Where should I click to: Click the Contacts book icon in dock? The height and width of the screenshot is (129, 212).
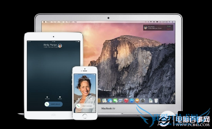pos(99,101)
